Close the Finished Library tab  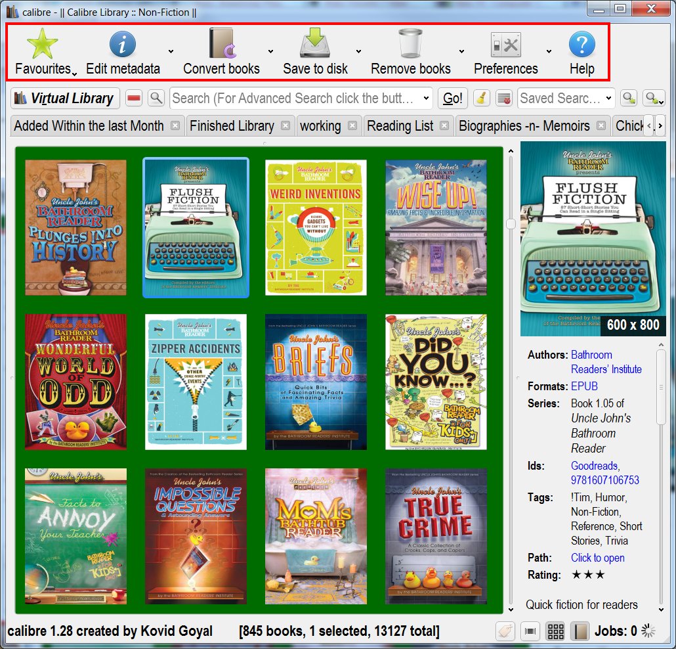285,125
